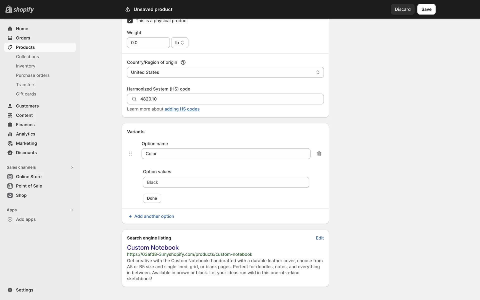This screenshot has height=300, width=480.
Task: Grab the drag handle beside Color option
Action: tap(130, 153)
